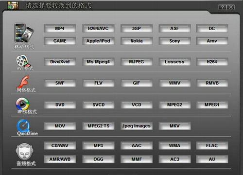Select the MKV format button

coord(174,126)
